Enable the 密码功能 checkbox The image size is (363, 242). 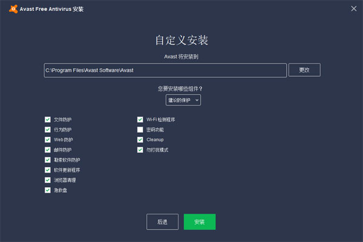(140, 130)
